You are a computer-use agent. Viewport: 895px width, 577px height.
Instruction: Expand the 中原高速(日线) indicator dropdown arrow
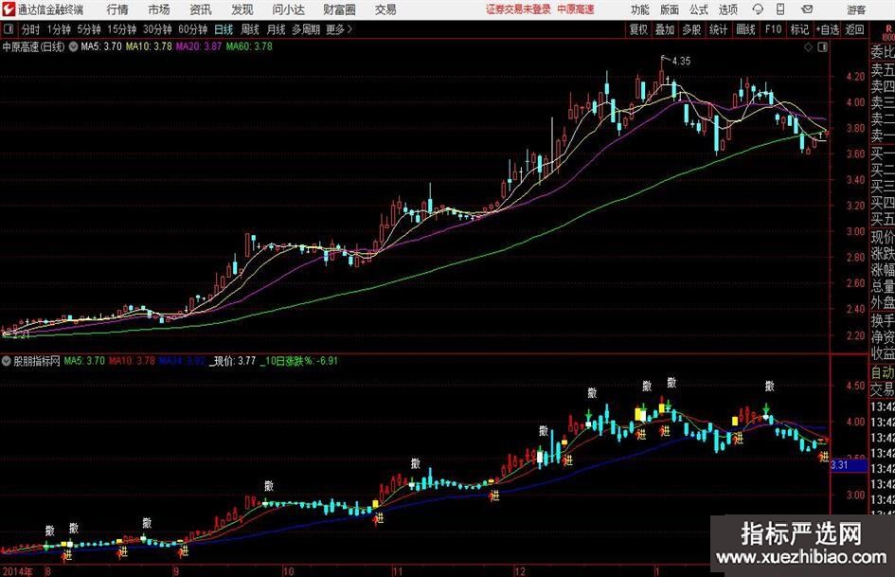73,46
